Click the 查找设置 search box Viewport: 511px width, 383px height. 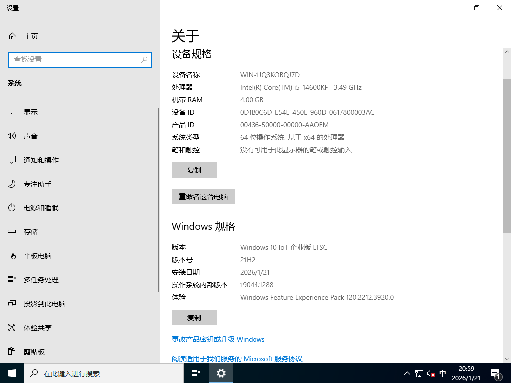(x=80, y=59)
